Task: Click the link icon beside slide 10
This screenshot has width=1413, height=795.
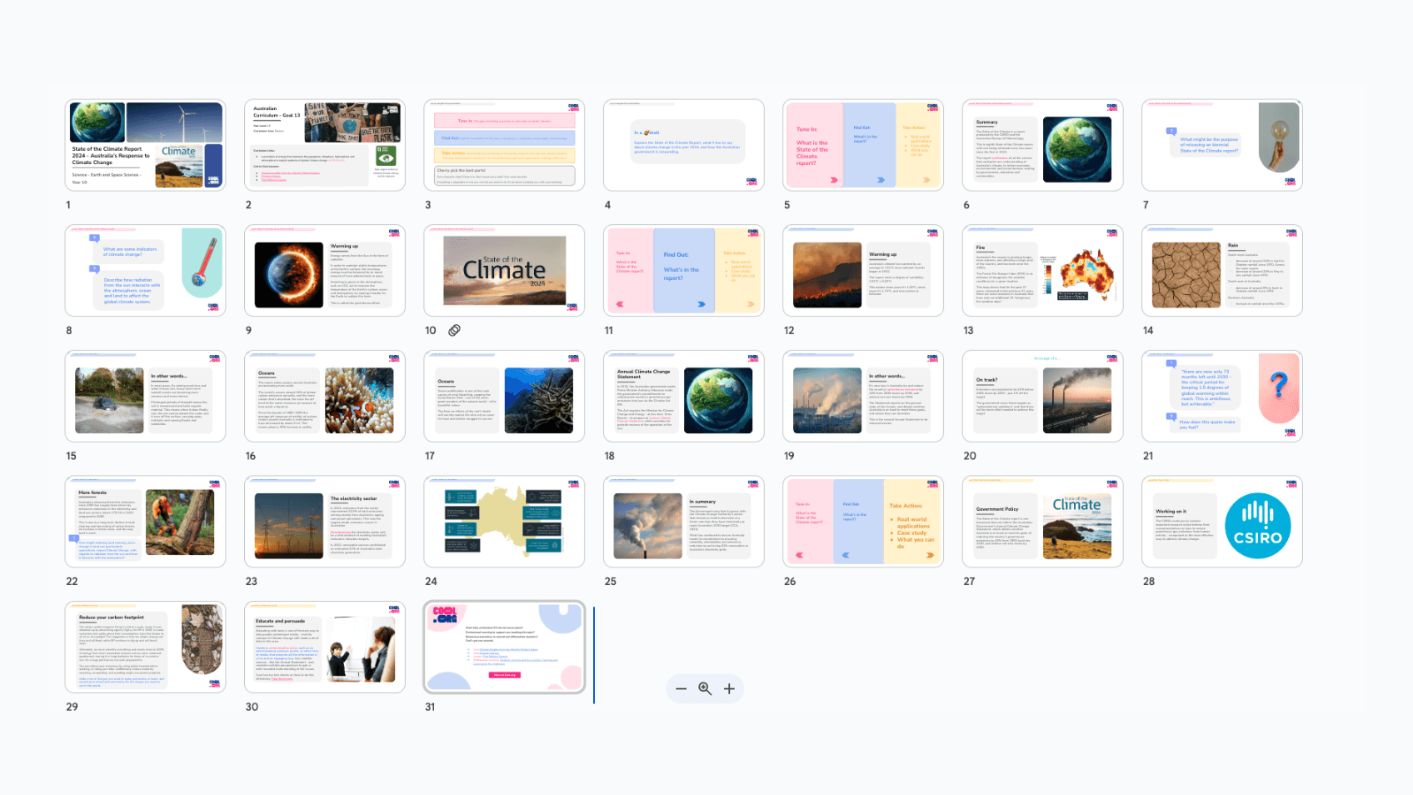Action: (x=454, y=330)
